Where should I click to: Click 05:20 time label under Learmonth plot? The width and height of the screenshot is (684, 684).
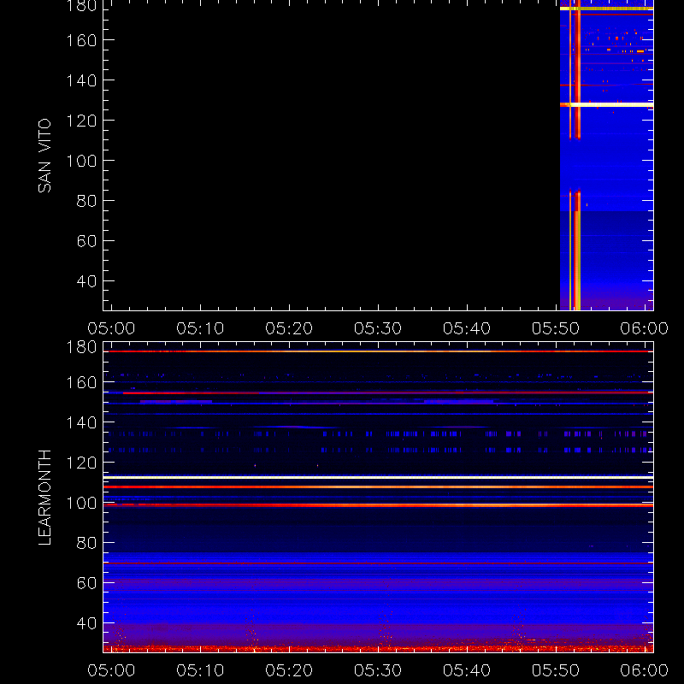289,670
